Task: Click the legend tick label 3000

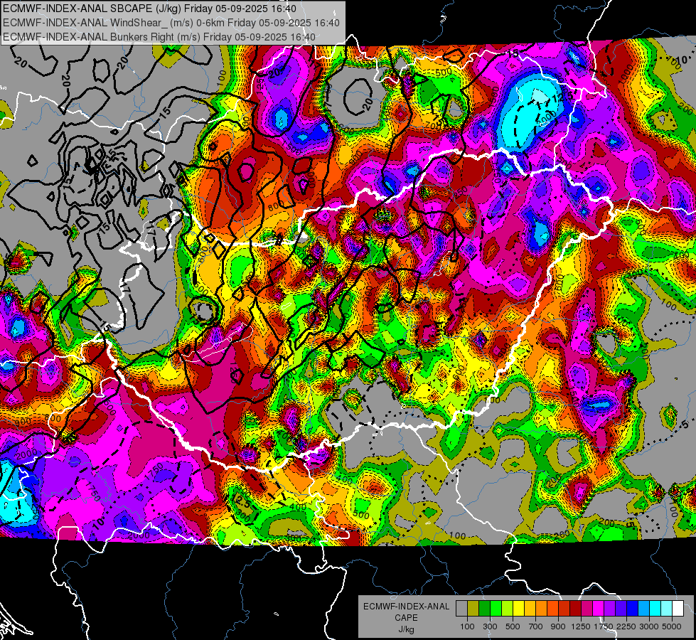Action: click(649, 626)
